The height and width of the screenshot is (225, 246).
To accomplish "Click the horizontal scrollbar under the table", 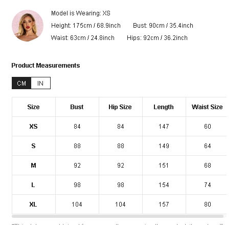I will [x=118, y=216].
